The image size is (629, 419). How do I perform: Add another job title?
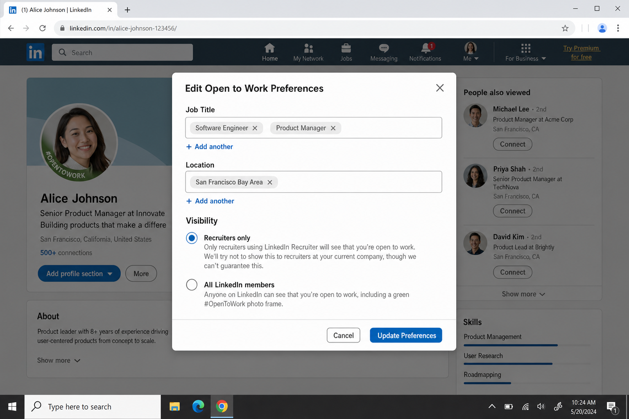209,147
